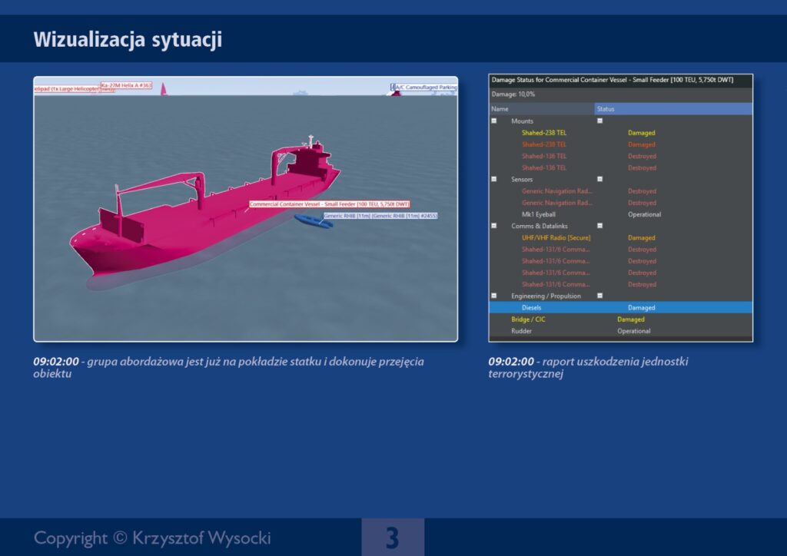Viewport: 787px width, 556px height.
Task: Collapse the Engineering / Propulsion group
Action: (x=494, y=296)
